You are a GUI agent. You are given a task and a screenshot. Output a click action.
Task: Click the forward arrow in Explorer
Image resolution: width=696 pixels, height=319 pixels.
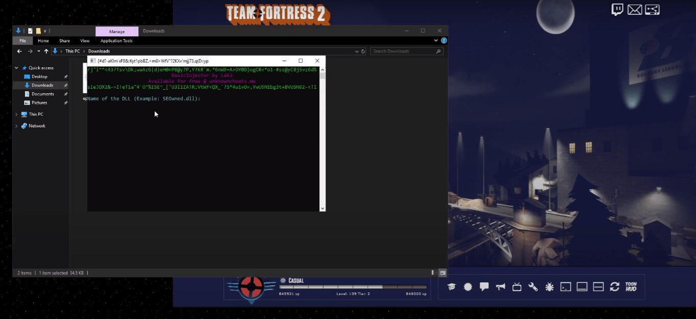pos(30,51)
